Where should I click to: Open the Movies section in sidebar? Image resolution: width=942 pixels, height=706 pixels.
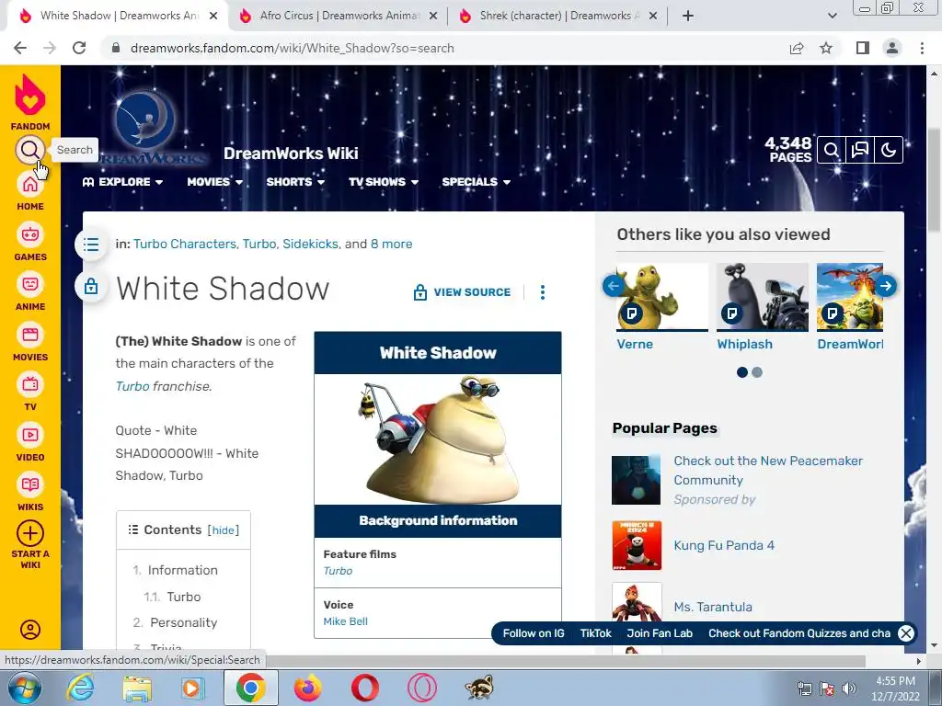pos(30,335)
